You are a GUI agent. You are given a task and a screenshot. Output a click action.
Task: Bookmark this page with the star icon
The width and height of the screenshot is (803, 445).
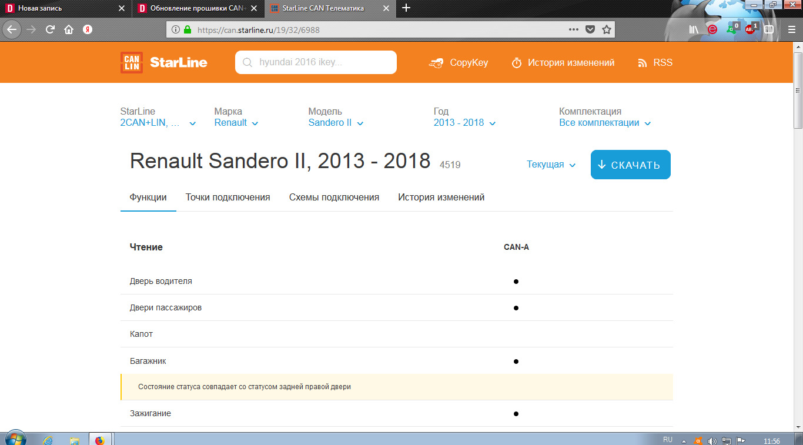[607, 29]
